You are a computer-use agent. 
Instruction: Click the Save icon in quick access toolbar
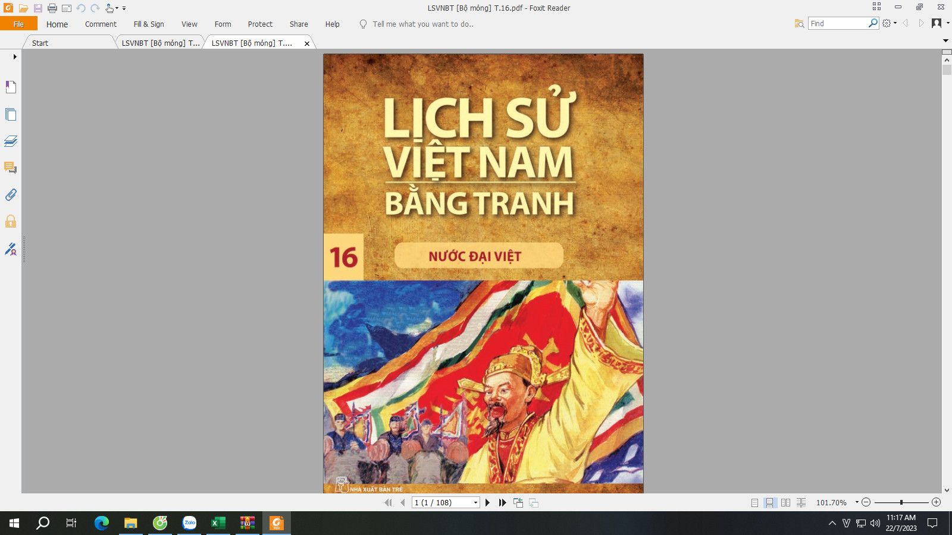tap(37, 8)
